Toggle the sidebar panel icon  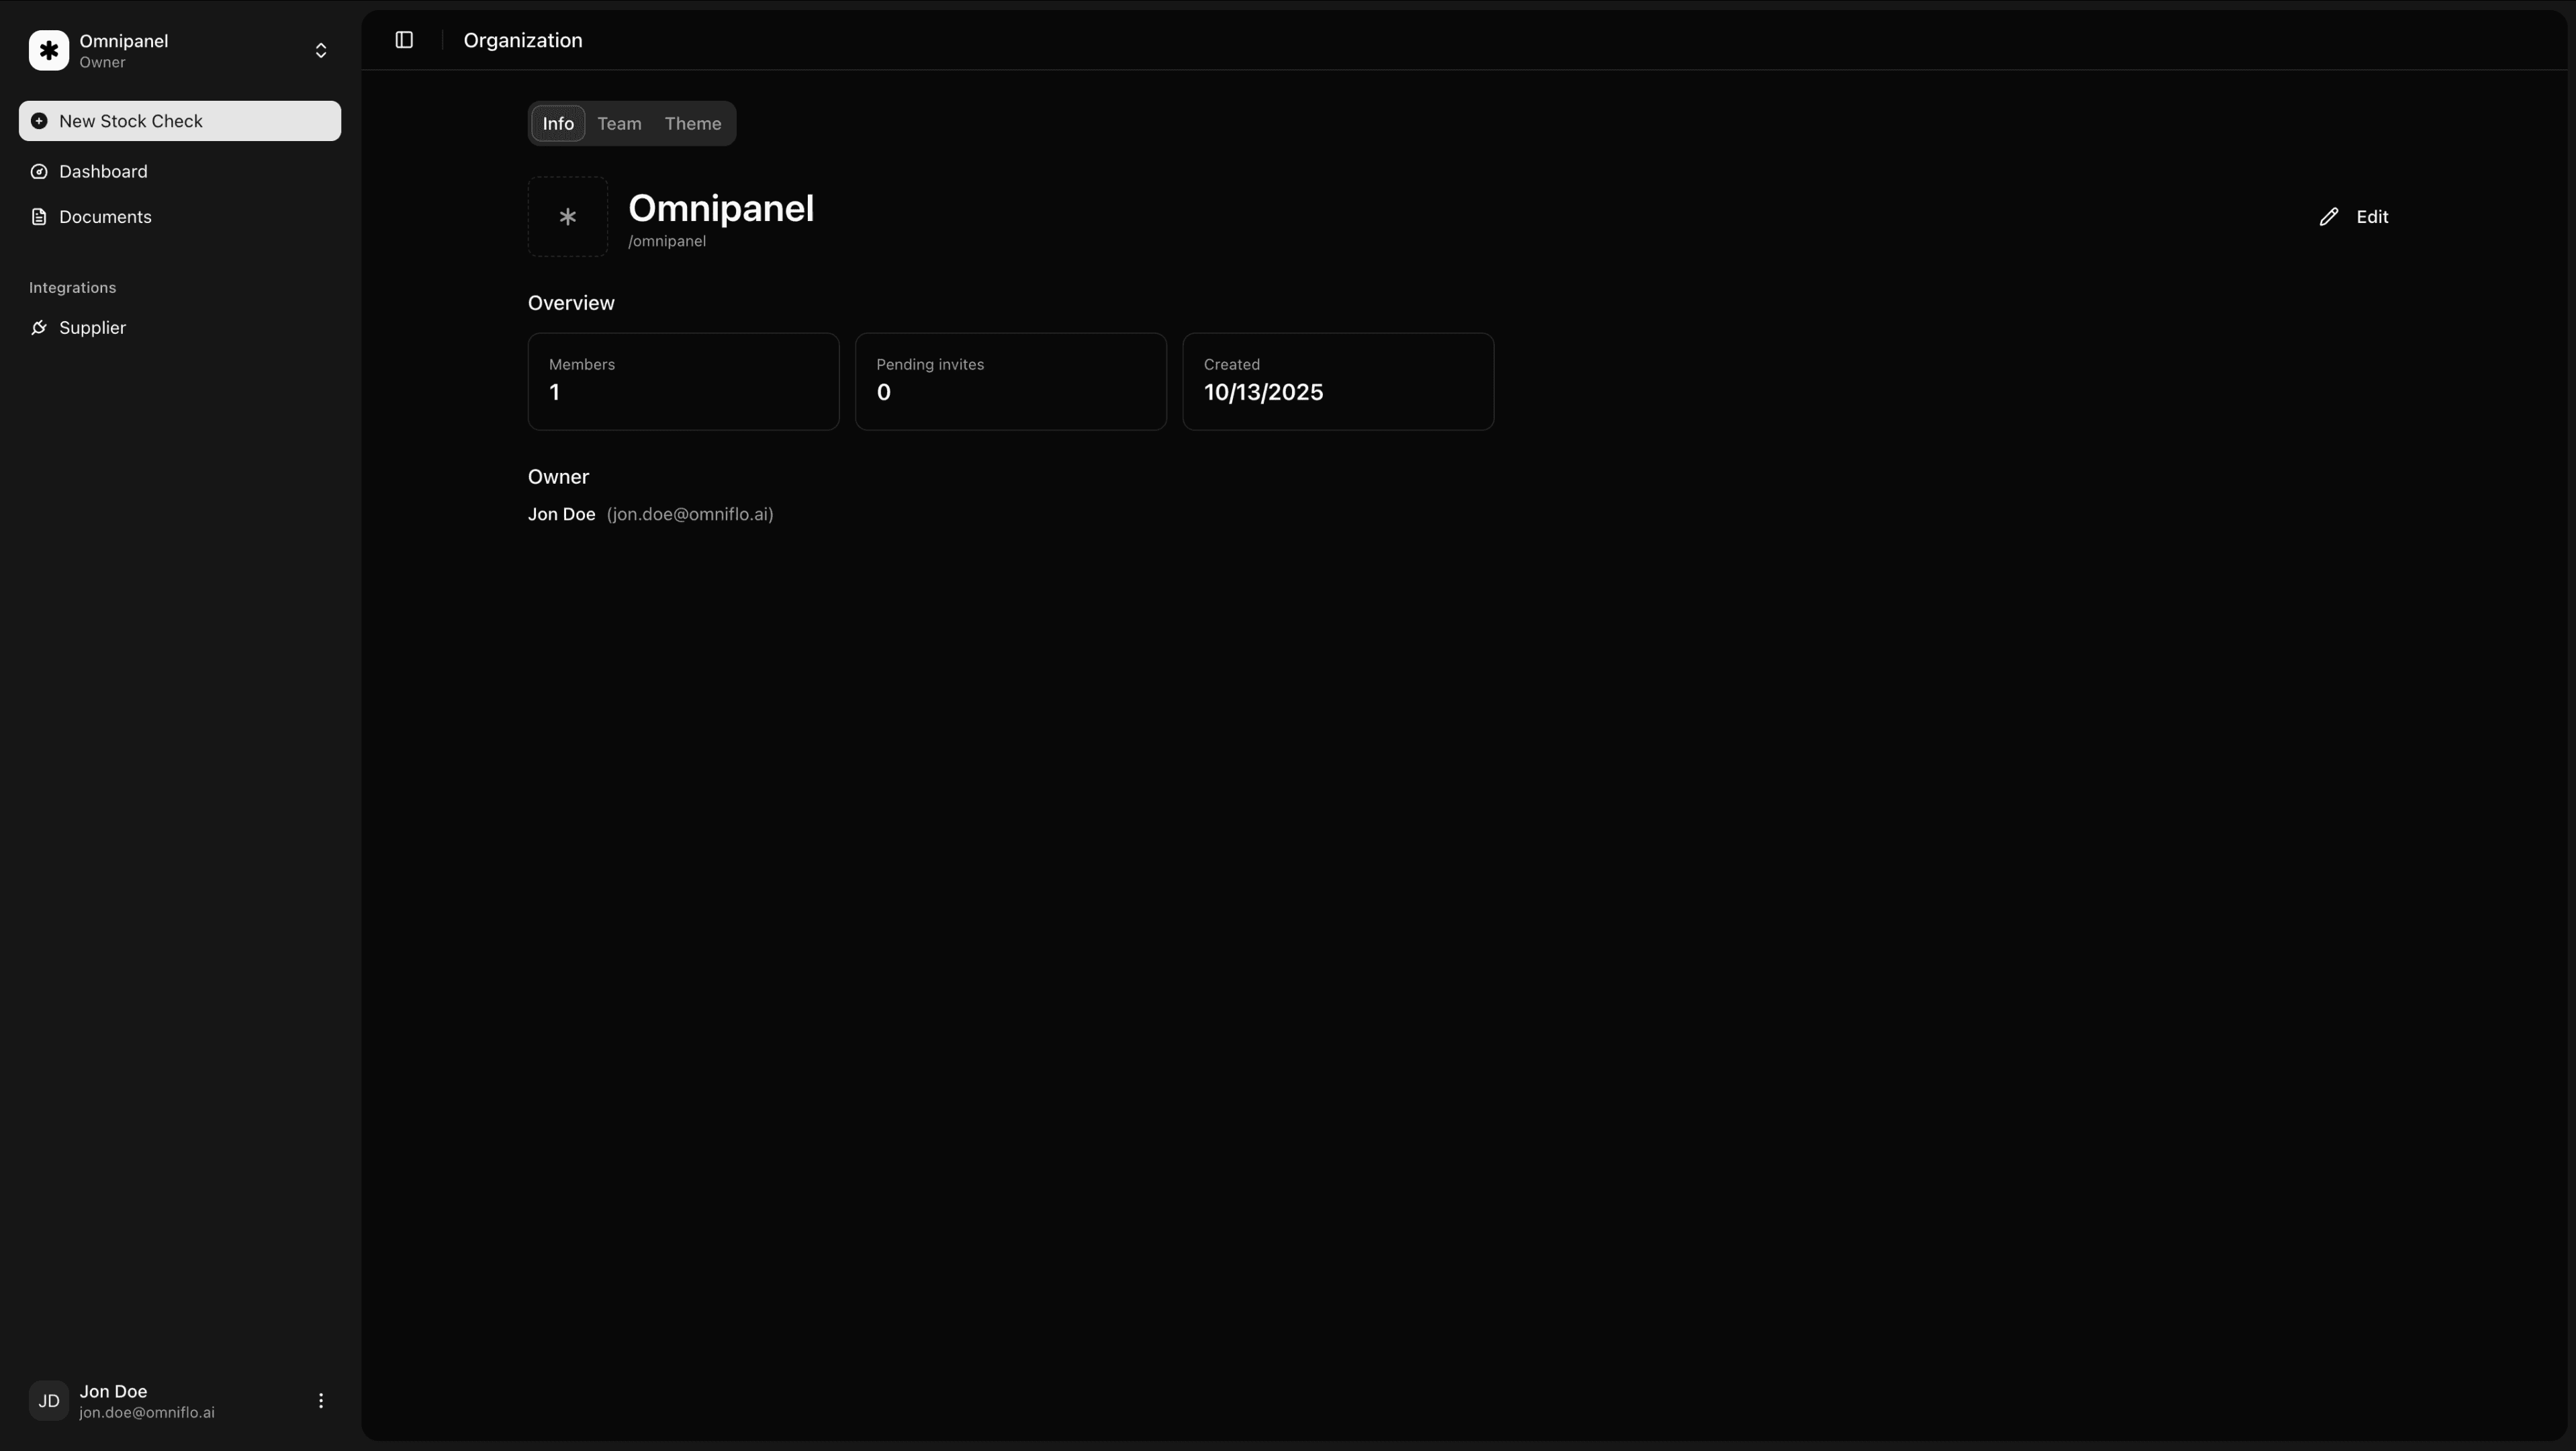coord(404,40)
